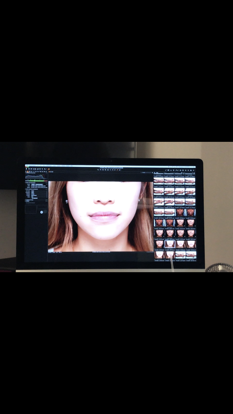
Task: Click the exposure meter bar below the histogram
Action: (x=36, y=181)
